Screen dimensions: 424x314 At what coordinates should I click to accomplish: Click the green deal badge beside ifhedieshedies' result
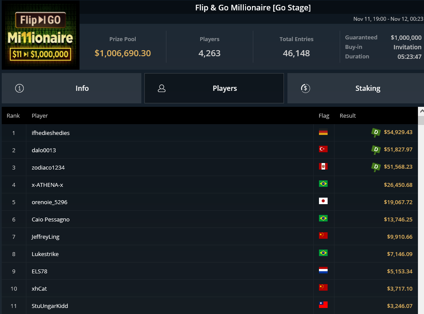tap(376, 132)
